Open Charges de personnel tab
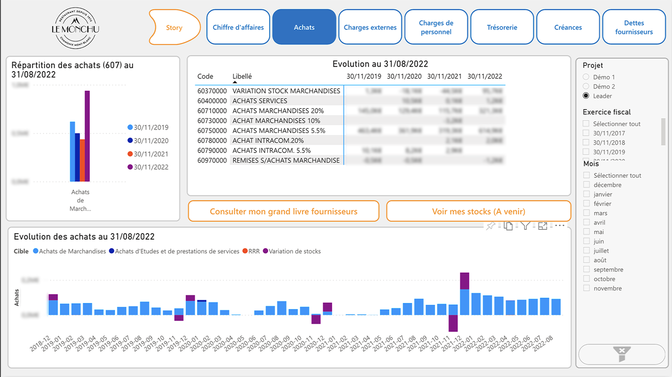 [x=436, y=27]
